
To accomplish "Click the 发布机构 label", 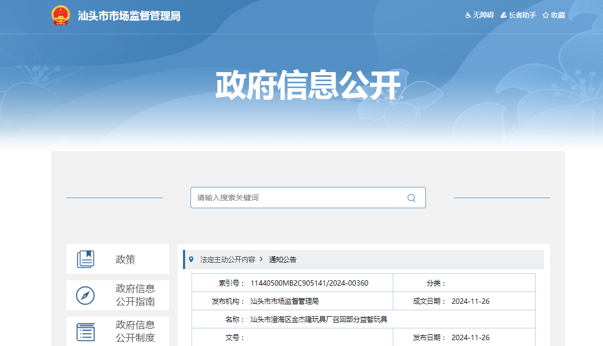I will 228,301.
